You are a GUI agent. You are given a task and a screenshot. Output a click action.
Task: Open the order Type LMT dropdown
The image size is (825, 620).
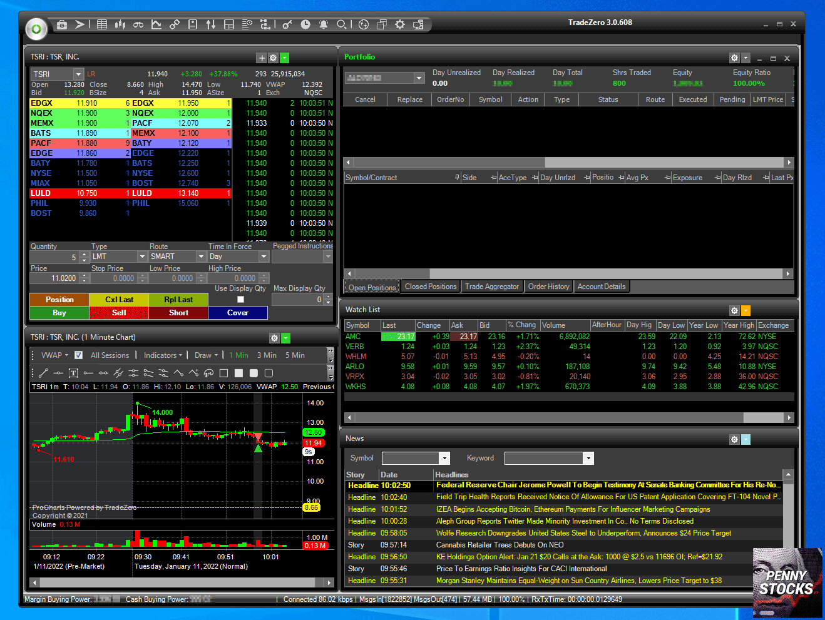[142, 257]
